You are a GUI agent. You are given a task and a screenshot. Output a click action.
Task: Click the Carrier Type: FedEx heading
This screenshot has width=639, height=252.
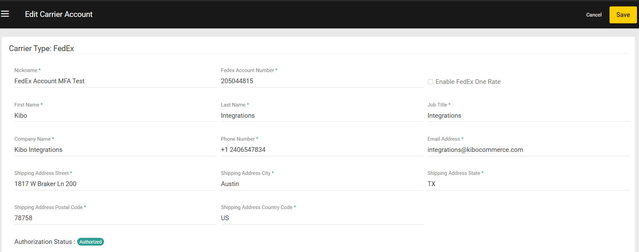[41, 48]
